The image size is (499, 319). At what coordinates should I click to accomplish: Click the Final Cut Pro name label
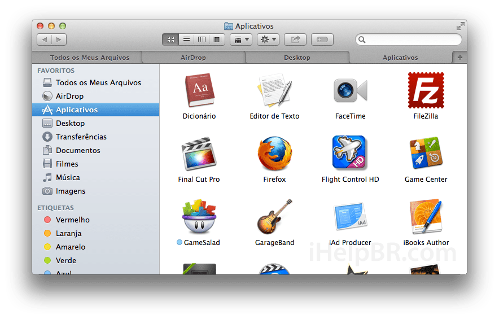pos(199,180)
